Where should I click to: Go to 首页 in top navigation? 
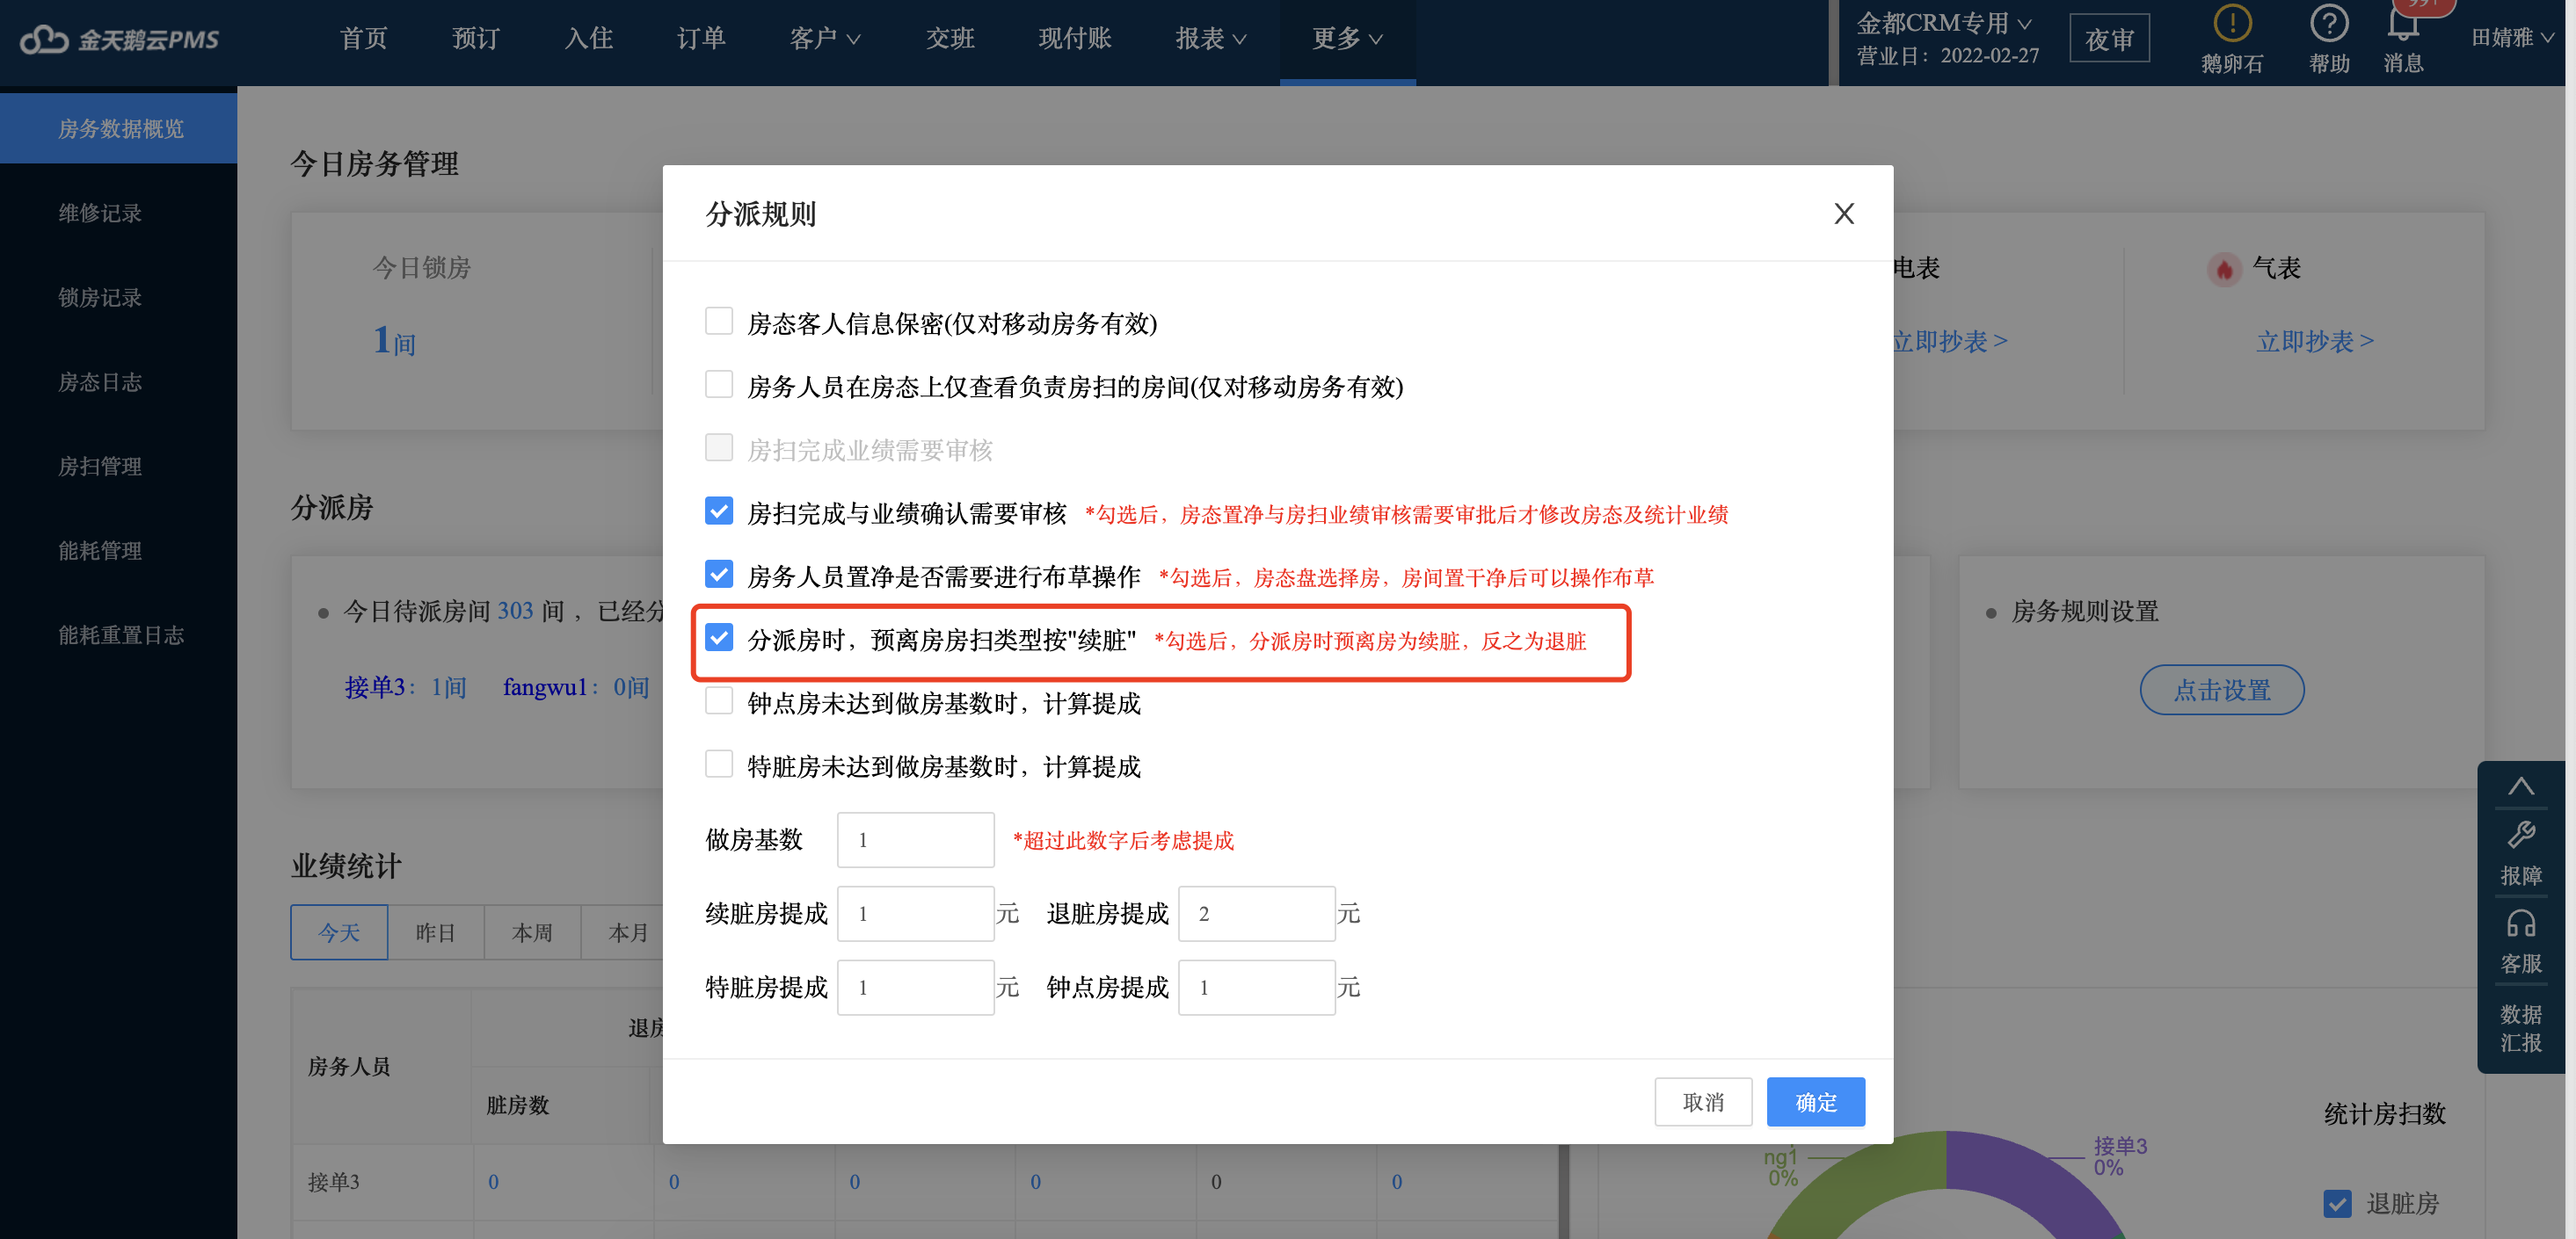[363, 39]
